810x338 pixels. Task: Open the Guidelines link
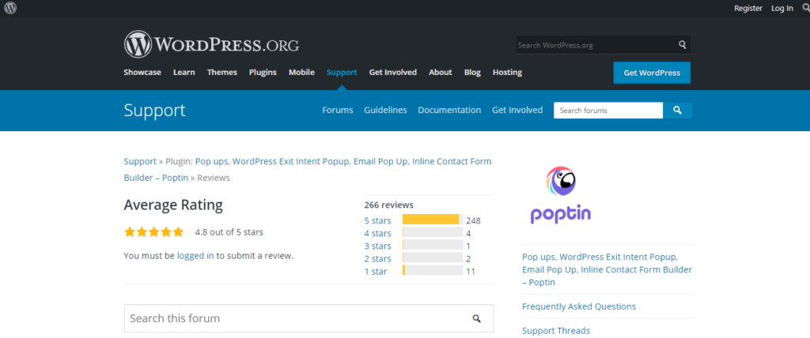pyautogui.click(x=385, y=110)
